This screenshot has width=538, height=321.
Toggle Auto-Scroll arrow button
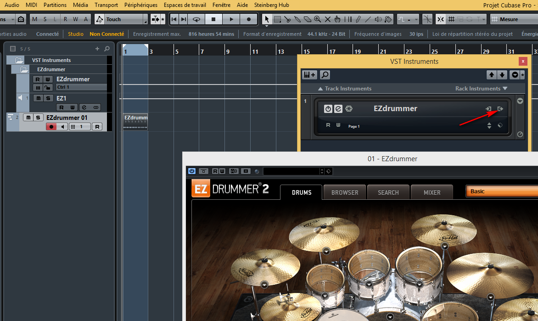(x=156, y=19)
